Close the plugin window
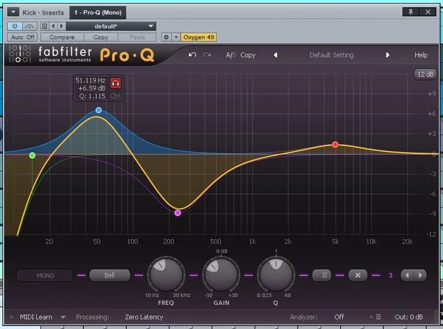 [428, 11]
